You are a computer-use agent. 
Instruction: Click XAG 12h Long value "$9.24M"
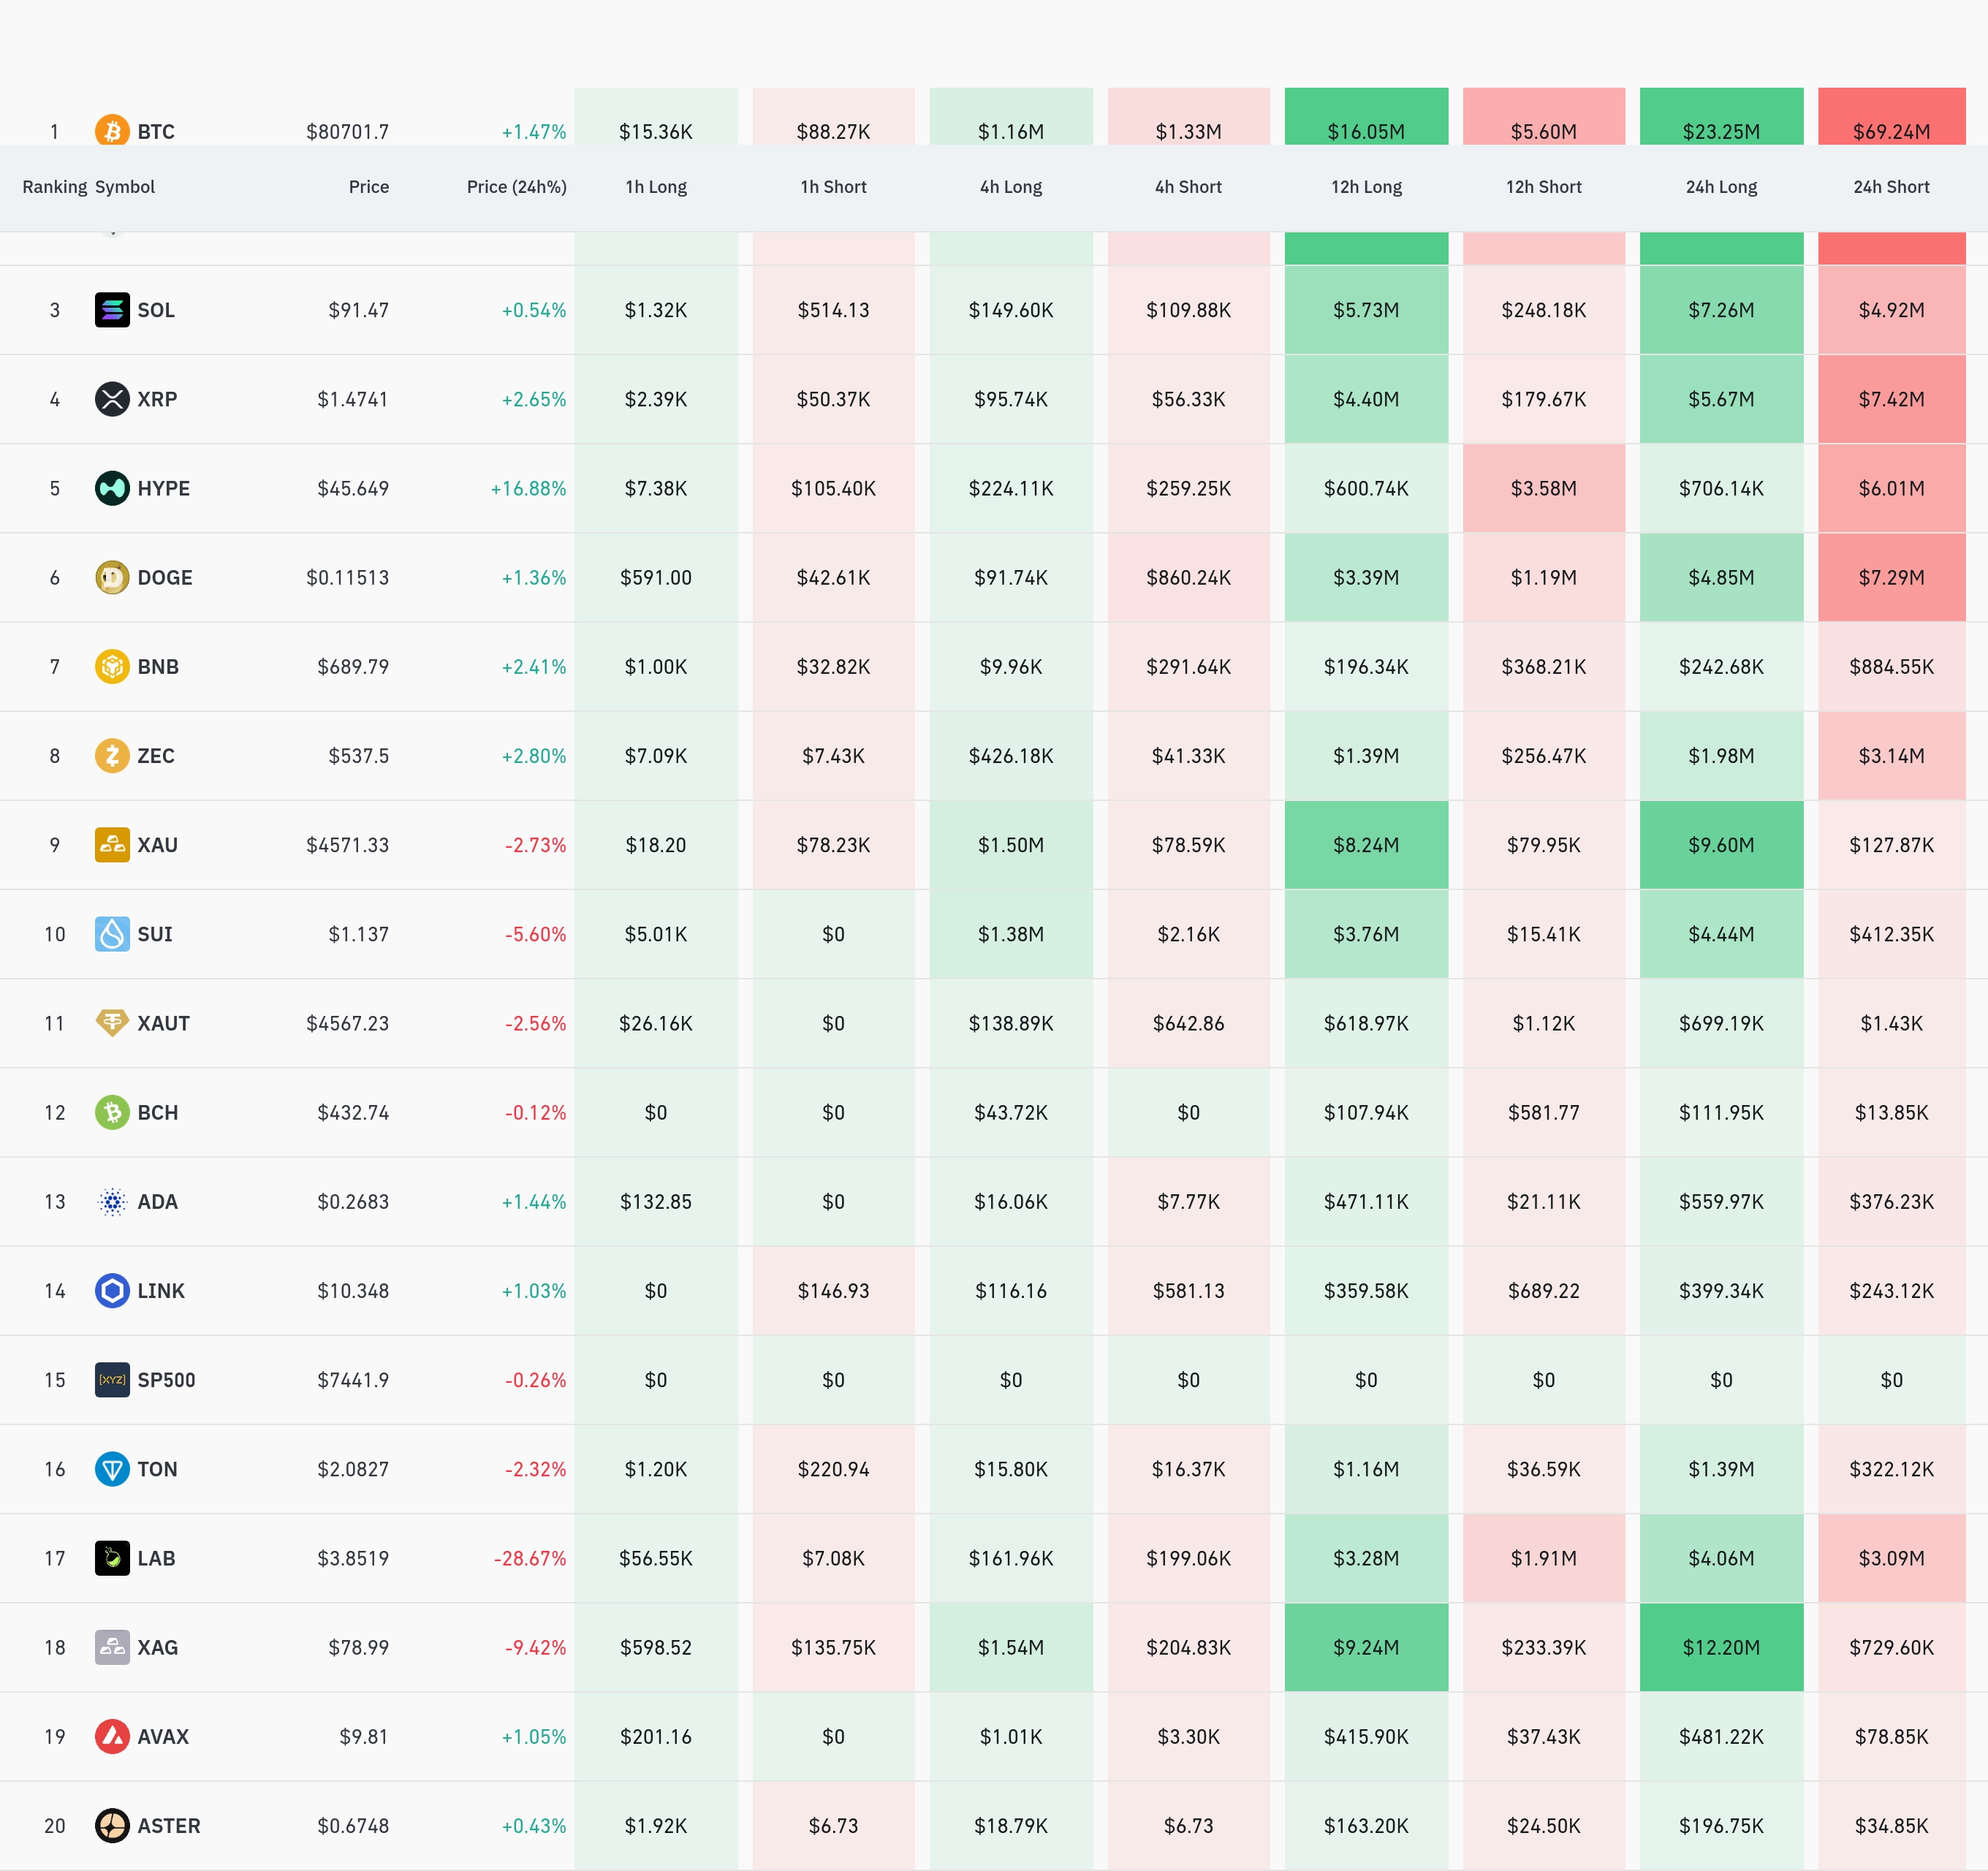[x=1366, y=1647]
